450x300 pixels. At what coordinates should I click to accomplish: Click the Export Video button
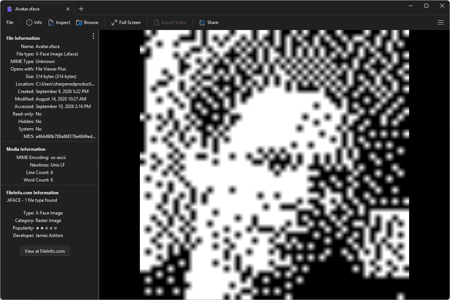[170, 22]
